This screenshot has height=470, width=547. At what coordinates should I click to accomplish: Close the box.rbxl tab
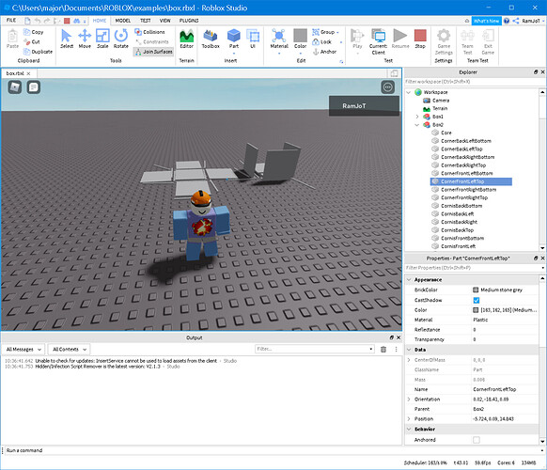(x=28, y=73)
